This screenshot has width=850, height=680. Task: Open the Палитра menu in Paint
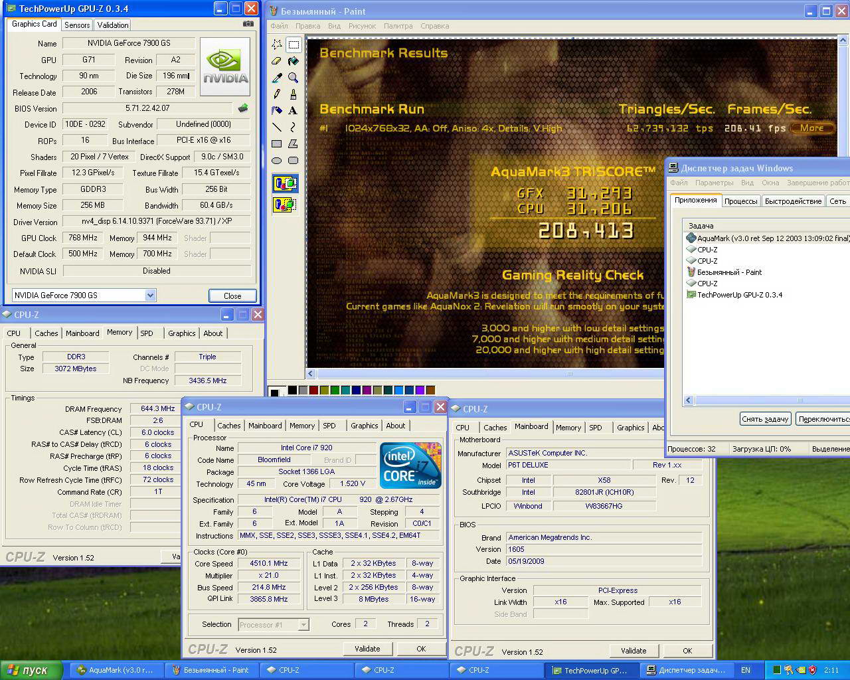tap(398, 26)
